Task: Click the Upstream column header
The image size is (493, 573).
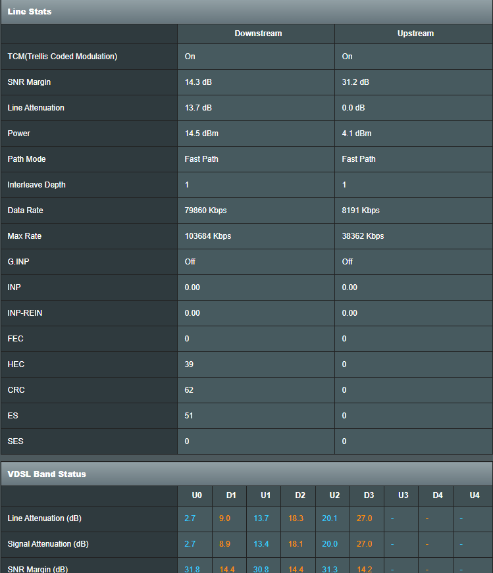Action: click(415, 34)
